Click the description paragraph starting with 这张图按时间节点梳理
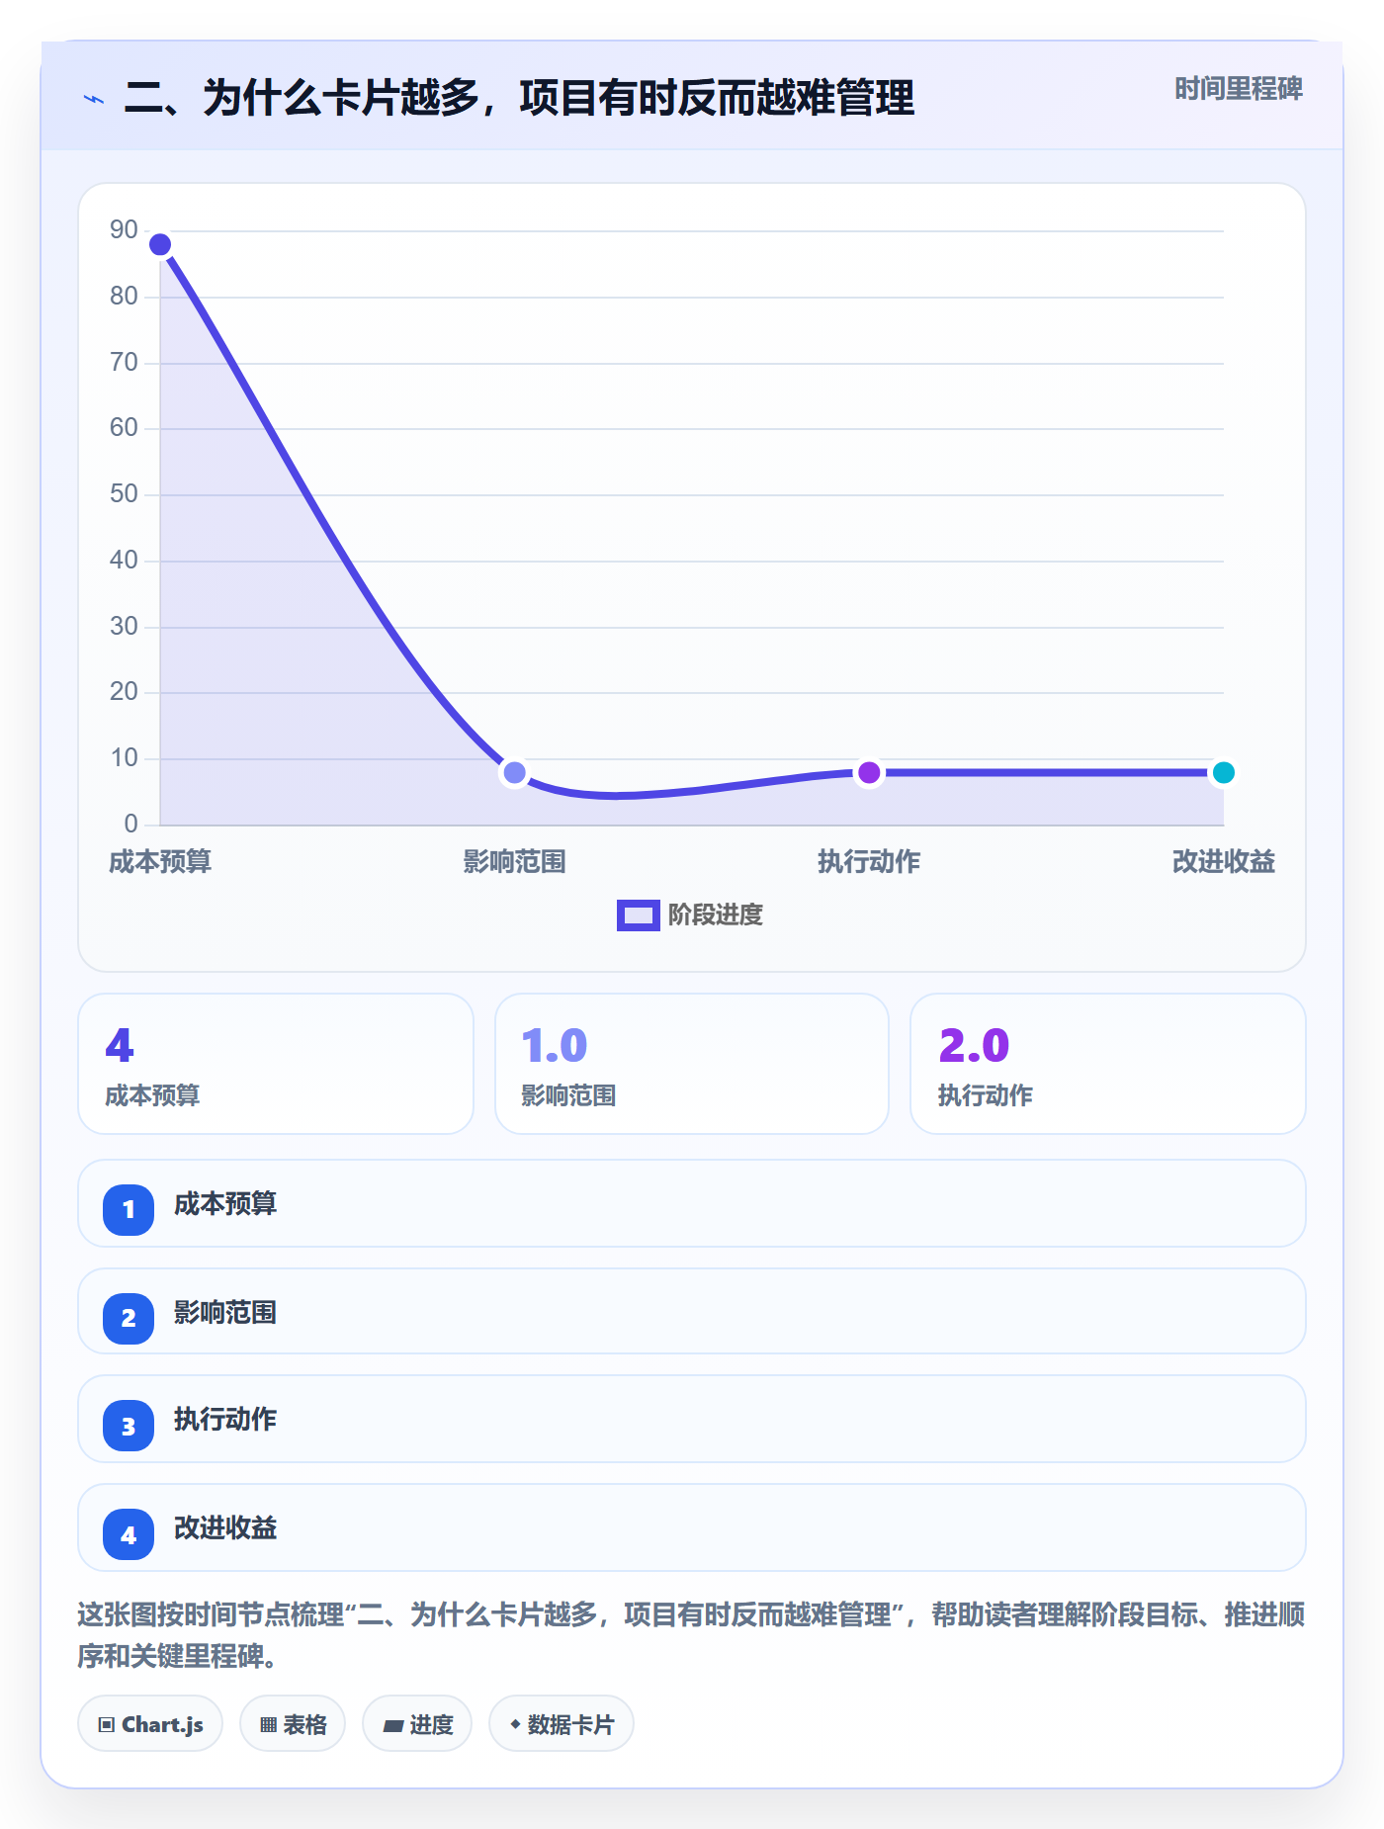 (691, 1635)
